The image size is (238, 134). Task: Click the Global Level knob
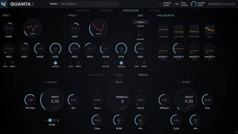click(193, 4)
